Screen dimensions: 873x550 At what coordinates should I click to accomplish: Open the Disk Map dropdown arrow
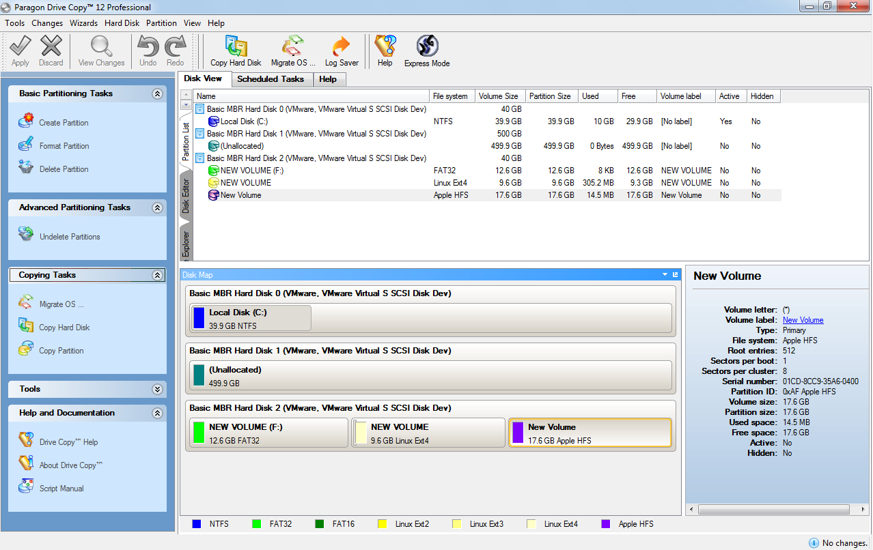[x=665, y=275]
